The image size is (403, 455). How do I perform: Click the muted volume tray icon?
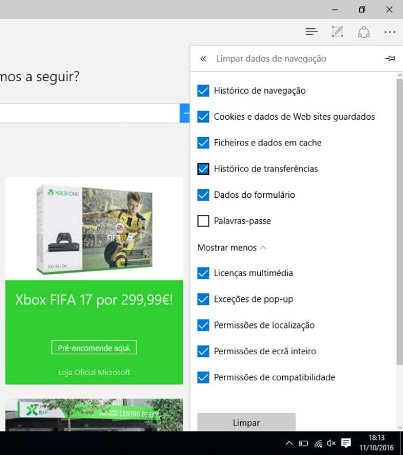tap(331, 443)
